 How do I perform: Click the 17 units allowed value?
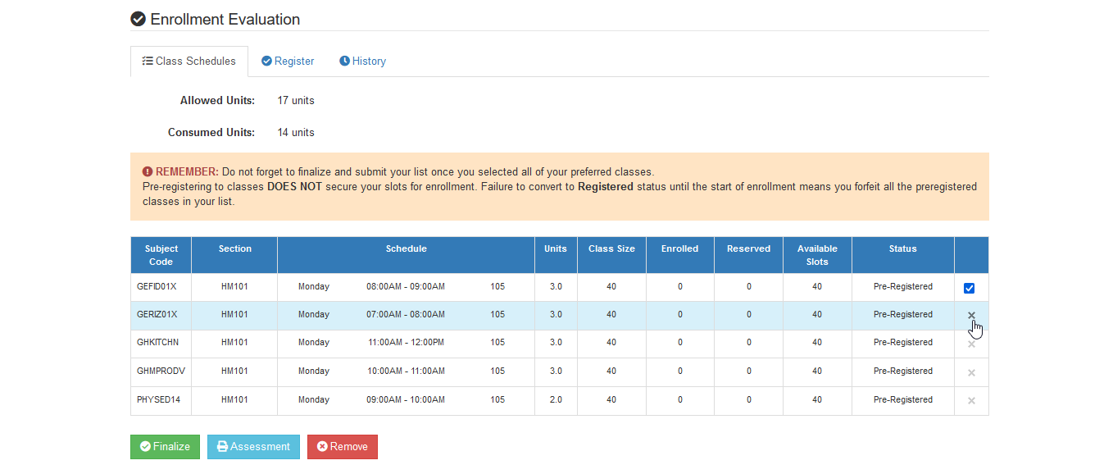[x=296, y=101]
